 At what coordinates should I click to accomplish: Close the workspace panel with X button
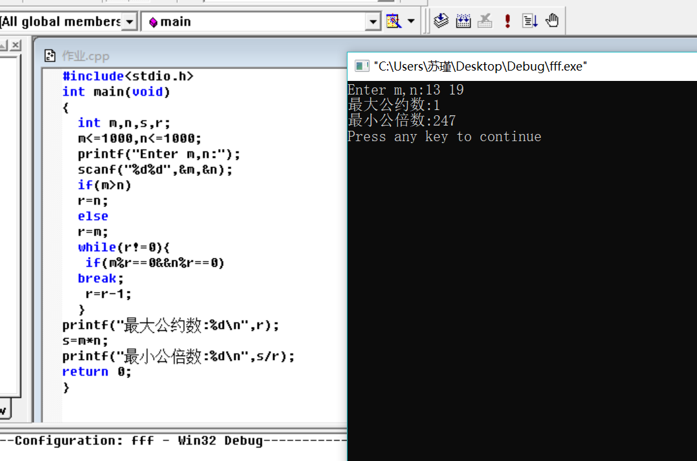pos(16,45)
